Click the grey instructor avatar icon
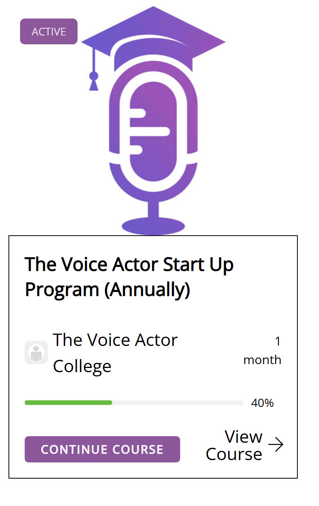This screenshot has width=319, height=506. click(36, 352)
